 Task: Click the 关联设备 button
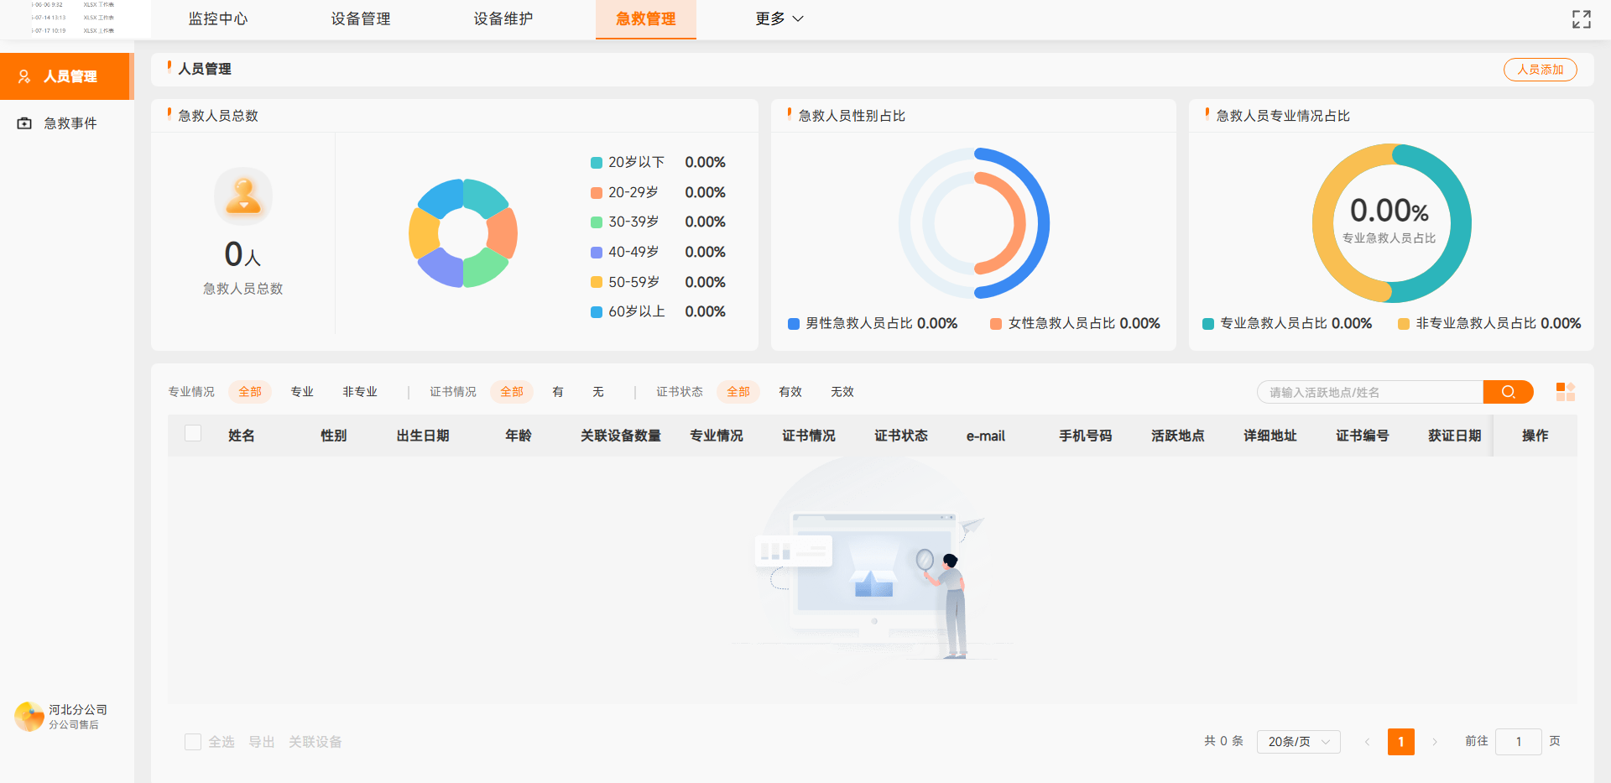pyautogui.click(x=315, y=742)
